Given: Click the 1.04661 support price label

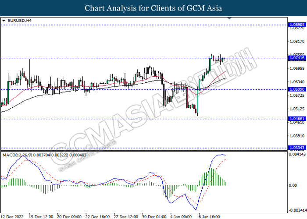Looking at the screenshot, I should tap(297, 119).
